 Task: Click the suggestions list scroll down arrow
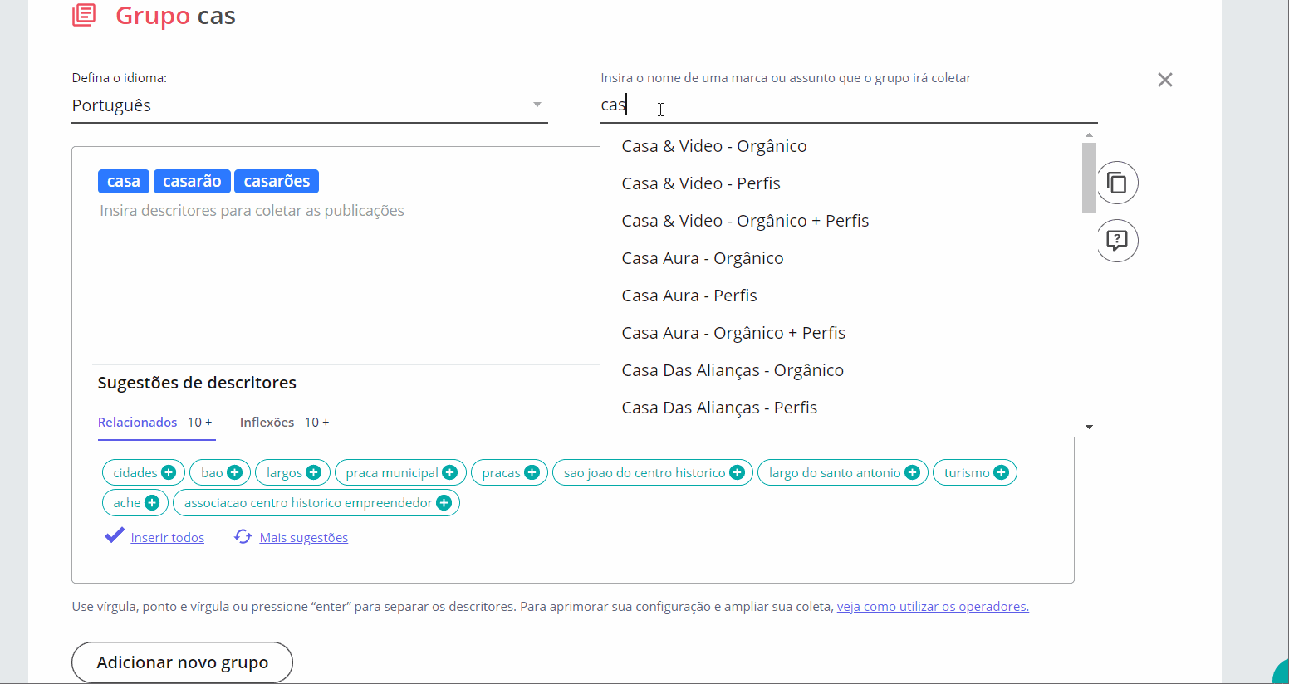tap(1089, 427)
